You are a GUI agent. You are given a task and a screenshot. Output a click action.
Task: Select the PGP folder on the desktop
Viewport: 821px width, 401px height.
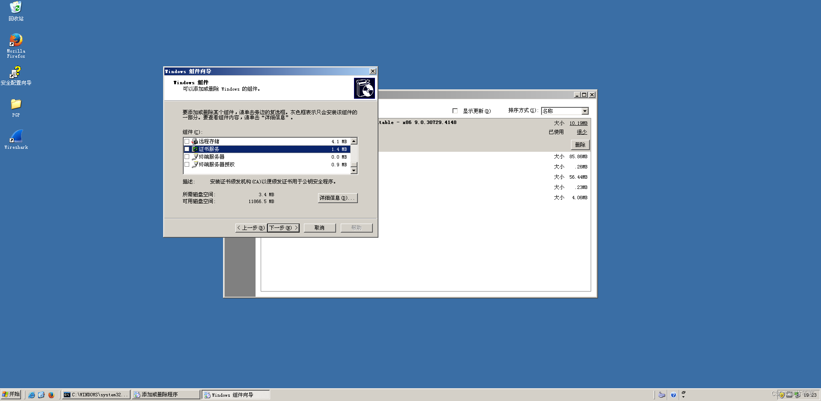(x=16, y=108)
